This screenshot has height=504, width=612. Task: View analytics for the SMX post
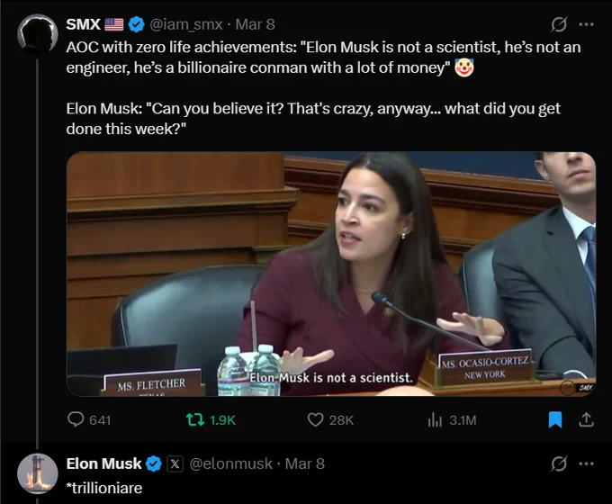tap(452, 419)
